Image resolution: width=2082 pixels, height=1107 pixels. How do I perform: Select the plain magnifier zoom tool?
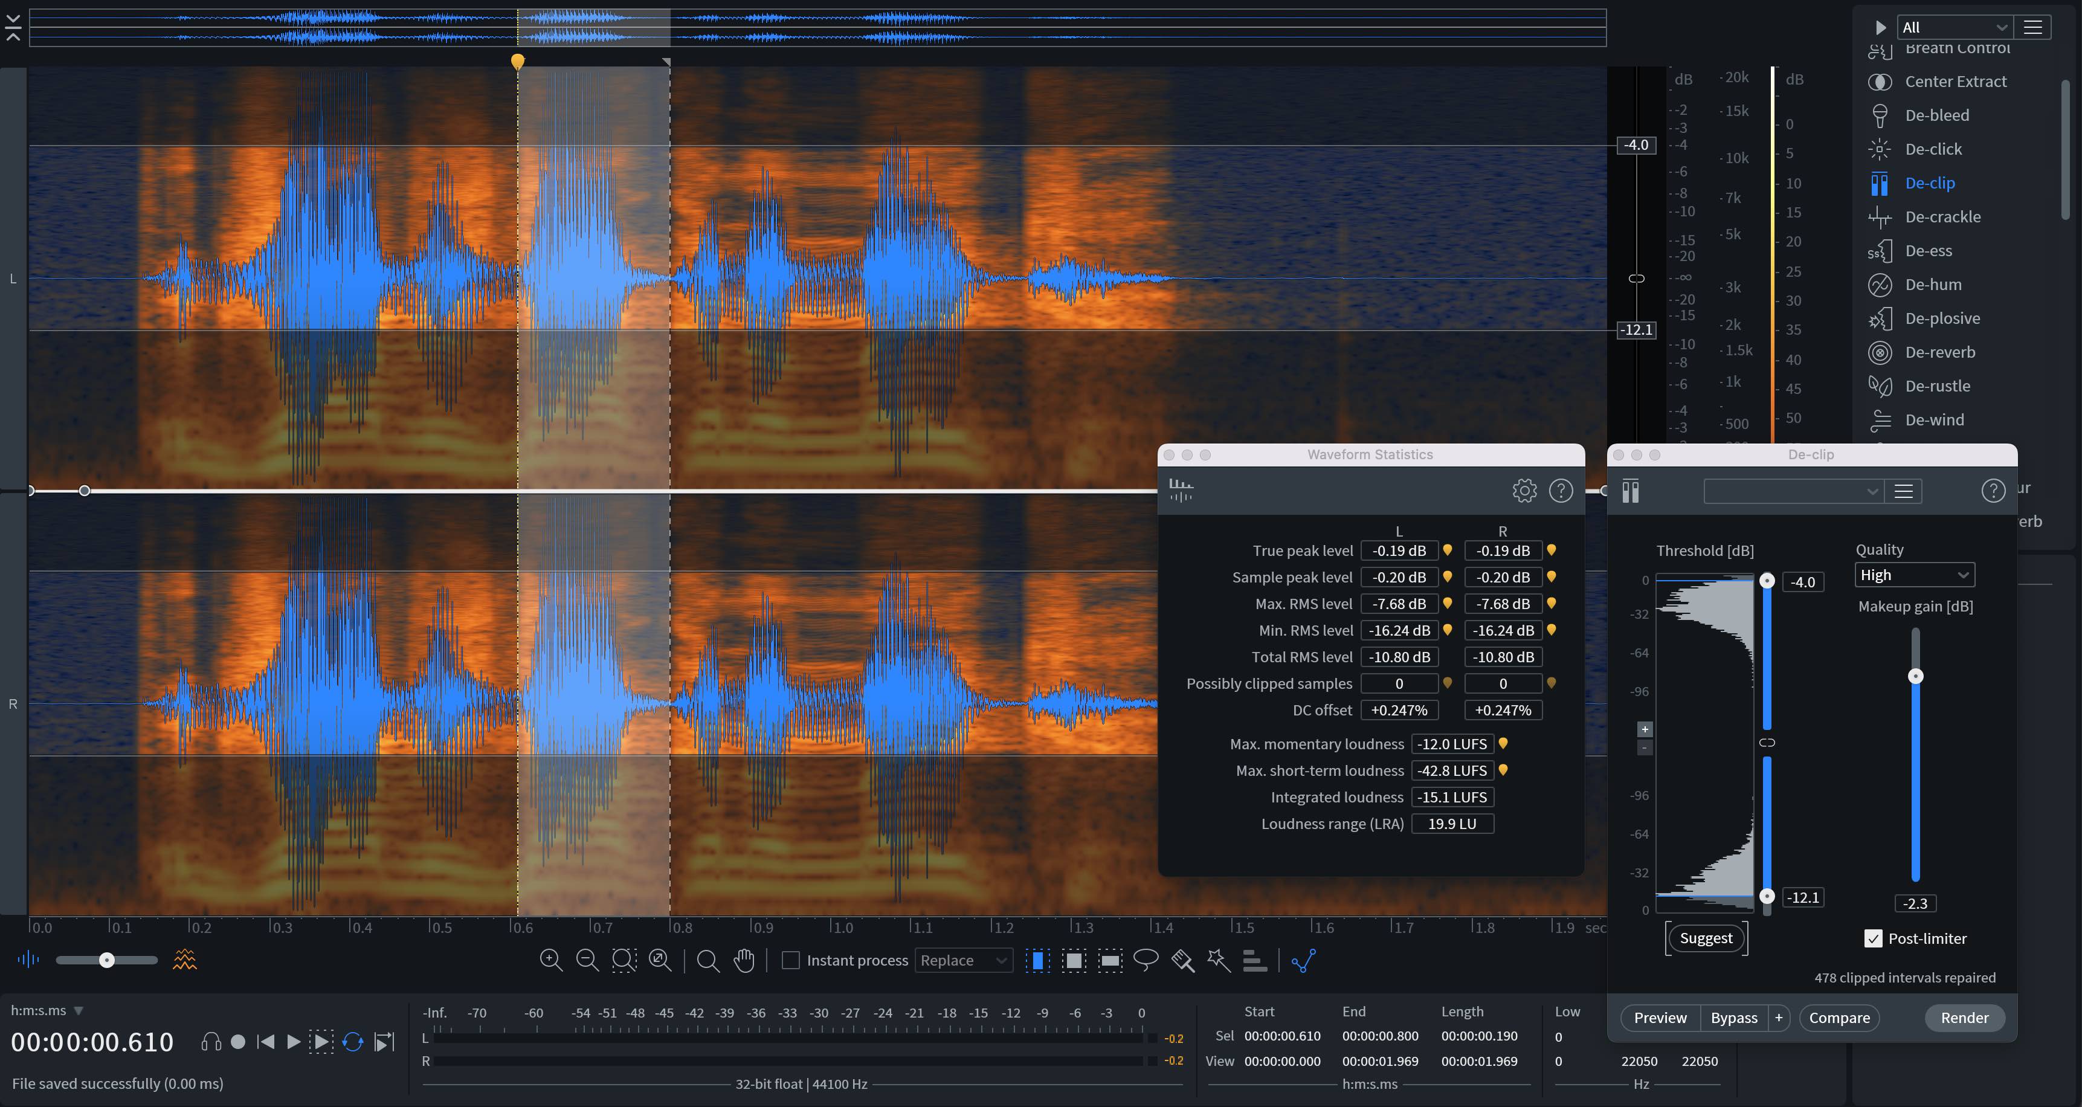coord(708,961)
